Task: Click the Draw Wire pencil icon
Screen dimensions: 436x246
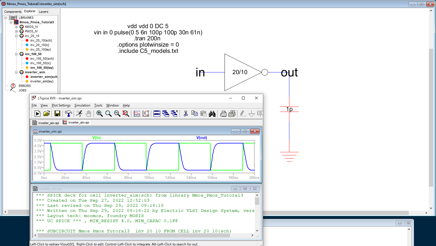Action: (x=243, y=114)
